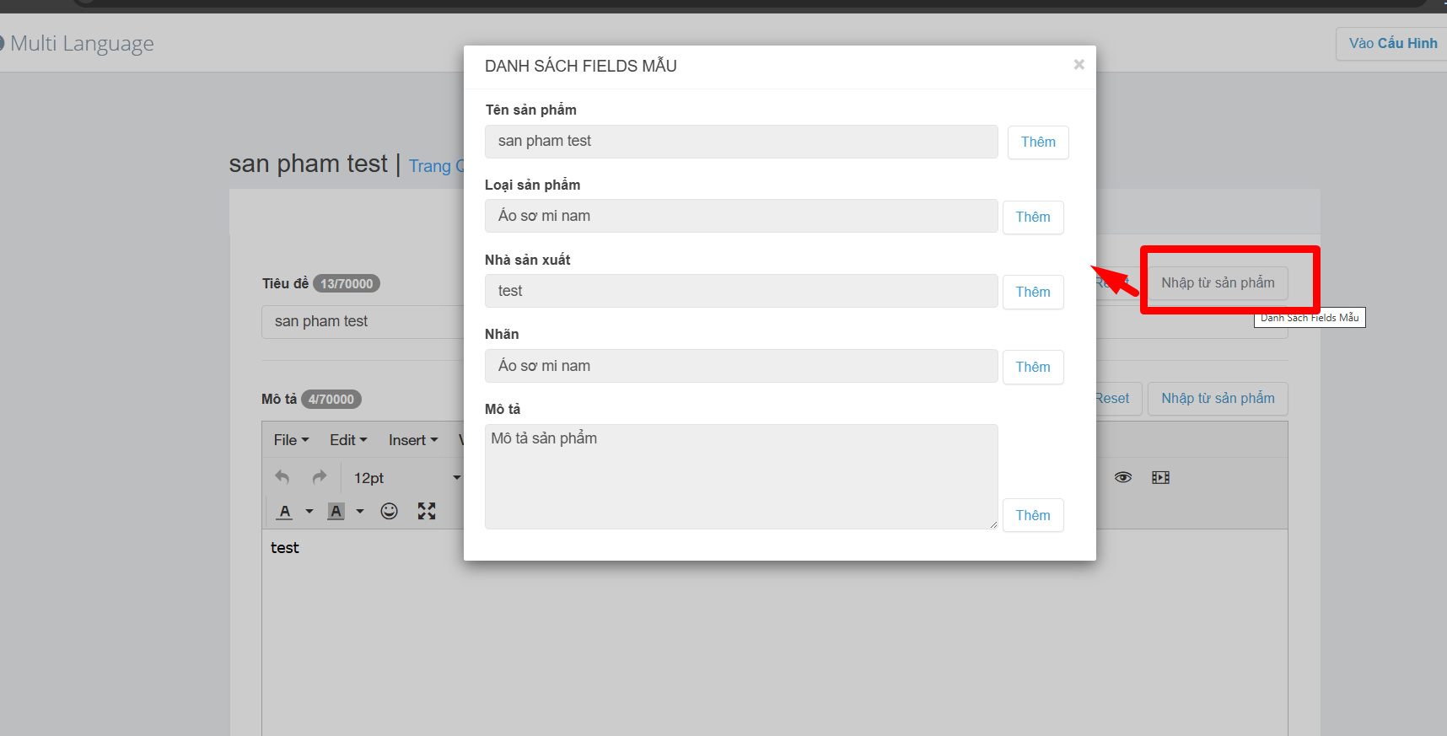
Task: Click Thêm next to Nhà sản xuất
Action: (1032, 293)
